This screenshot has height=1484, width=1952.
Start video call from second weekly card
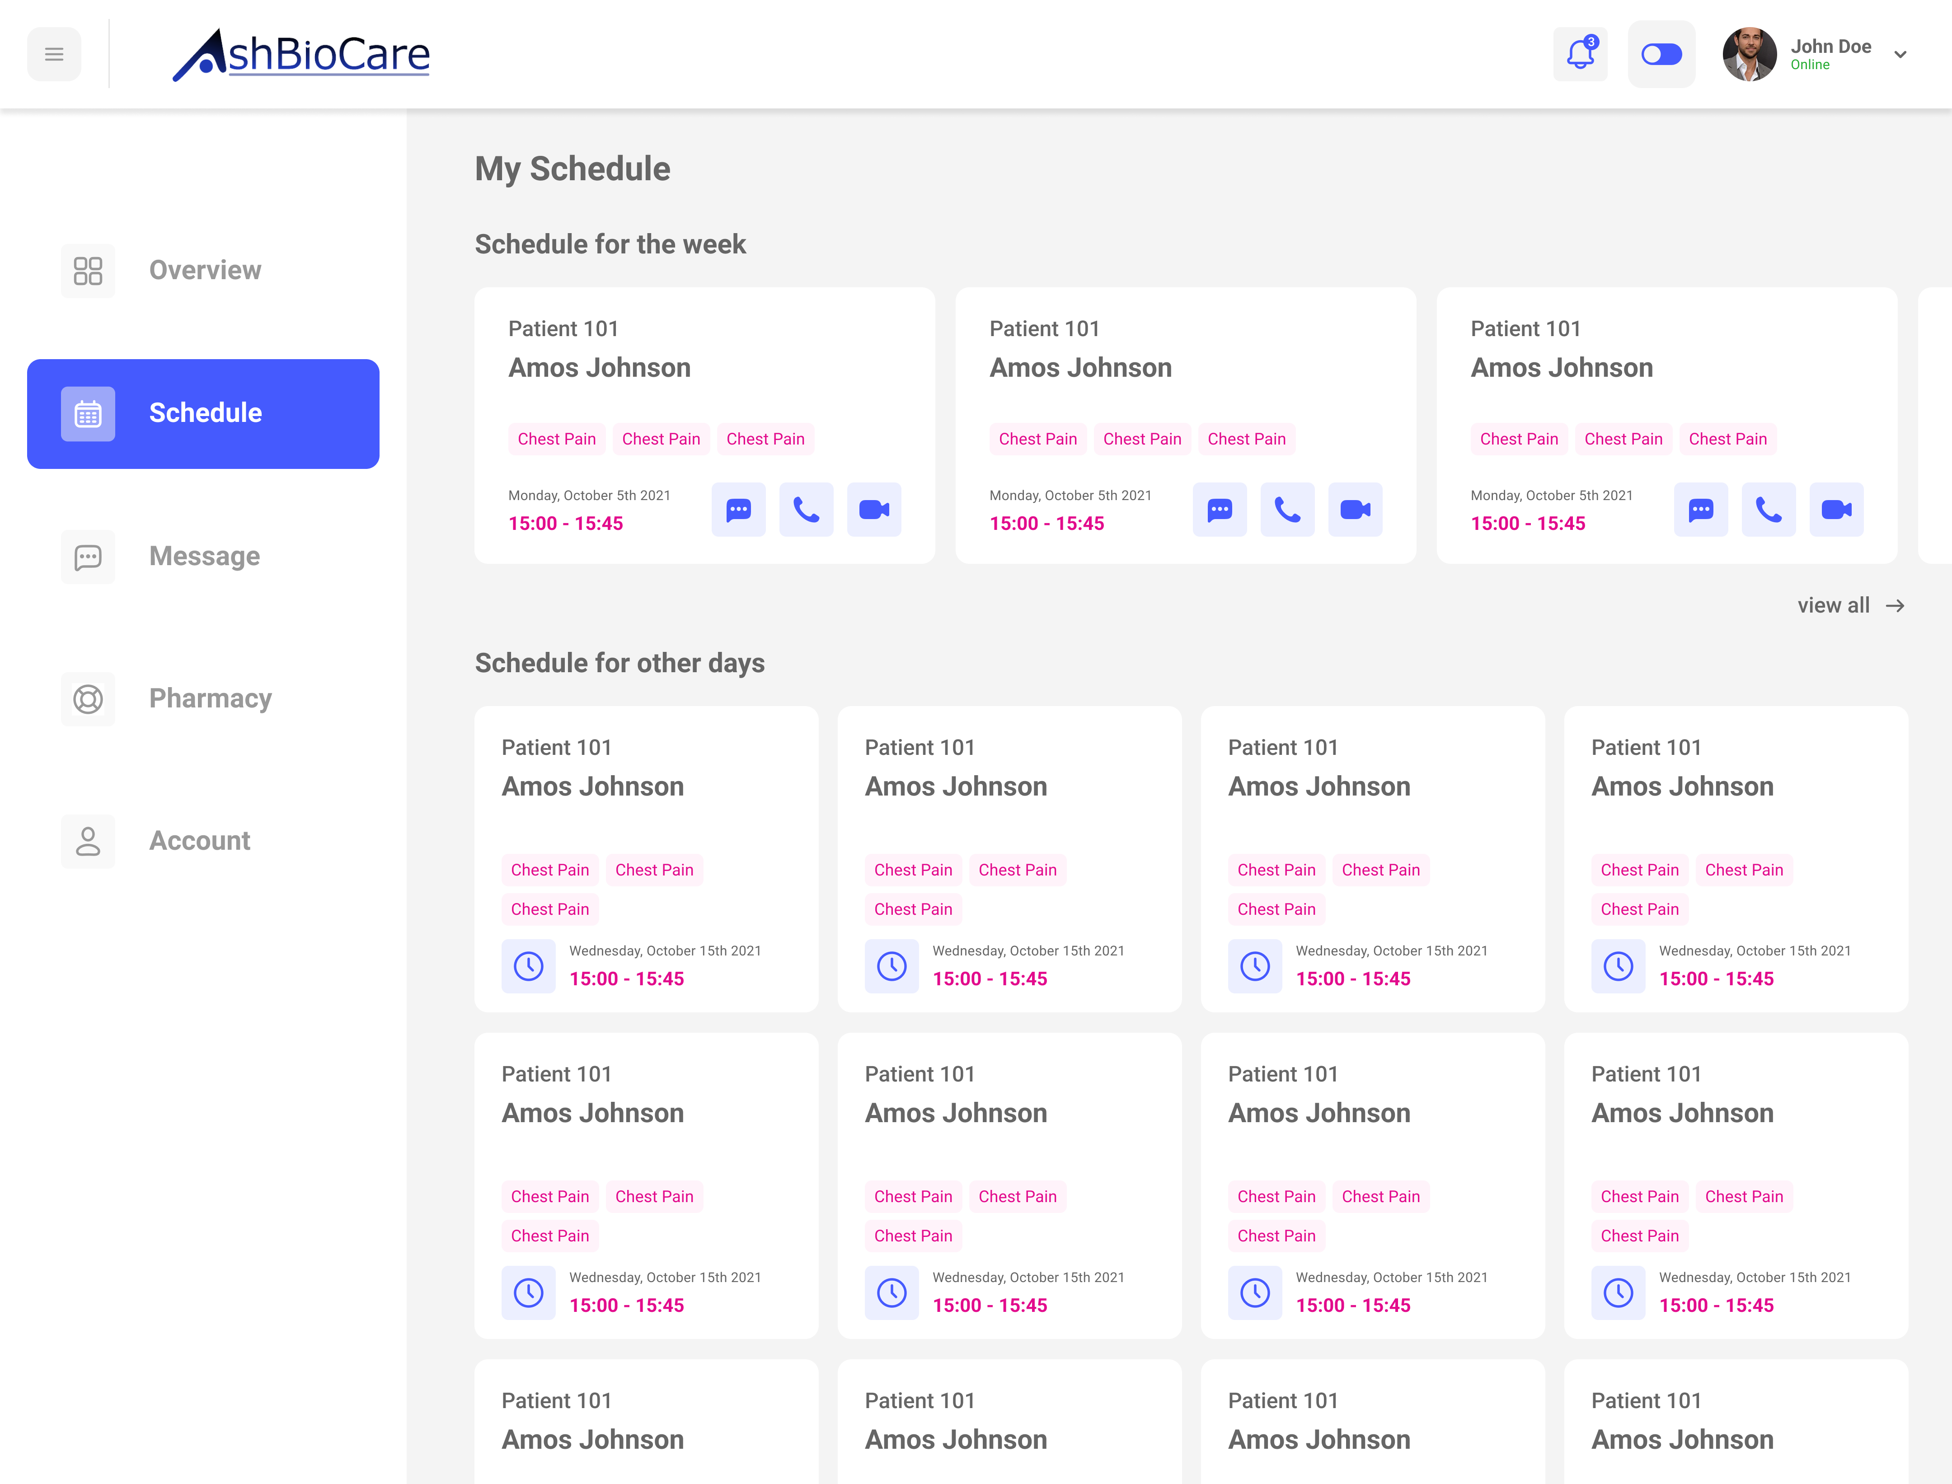pos(1356,510)
